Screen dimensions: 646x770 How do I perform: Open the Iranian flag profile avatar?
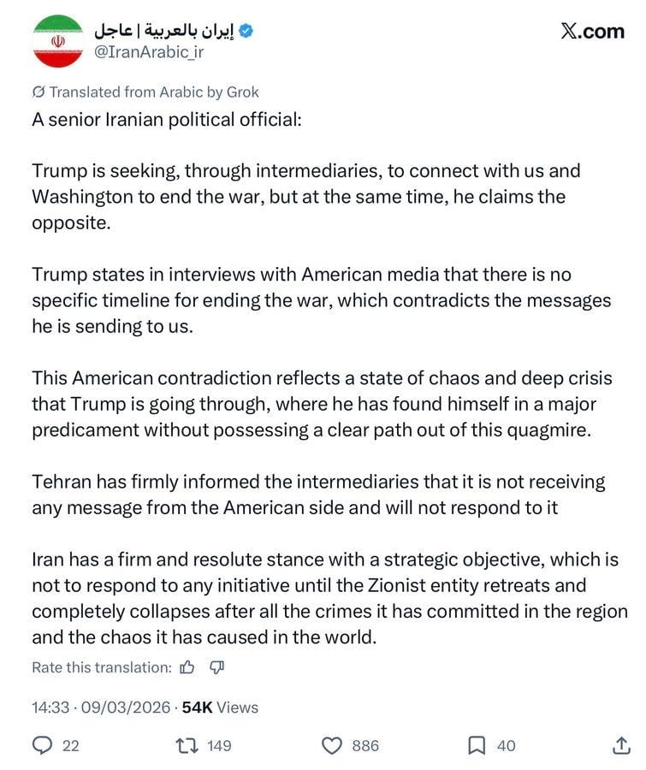coord(58,41)
